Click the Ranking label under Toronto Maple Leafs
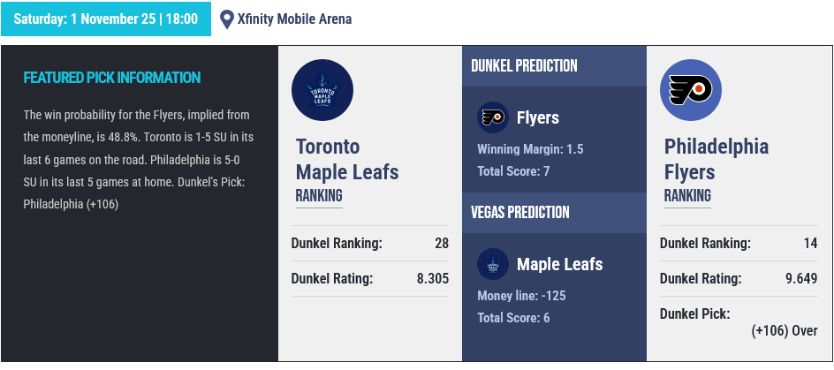 pos(319,195)
